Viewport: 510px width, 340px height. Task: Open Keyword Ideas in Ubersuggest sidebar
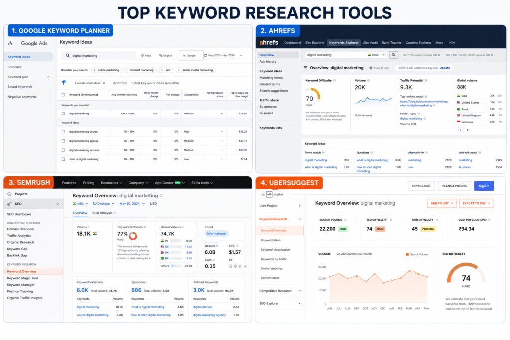pos(270,240)
